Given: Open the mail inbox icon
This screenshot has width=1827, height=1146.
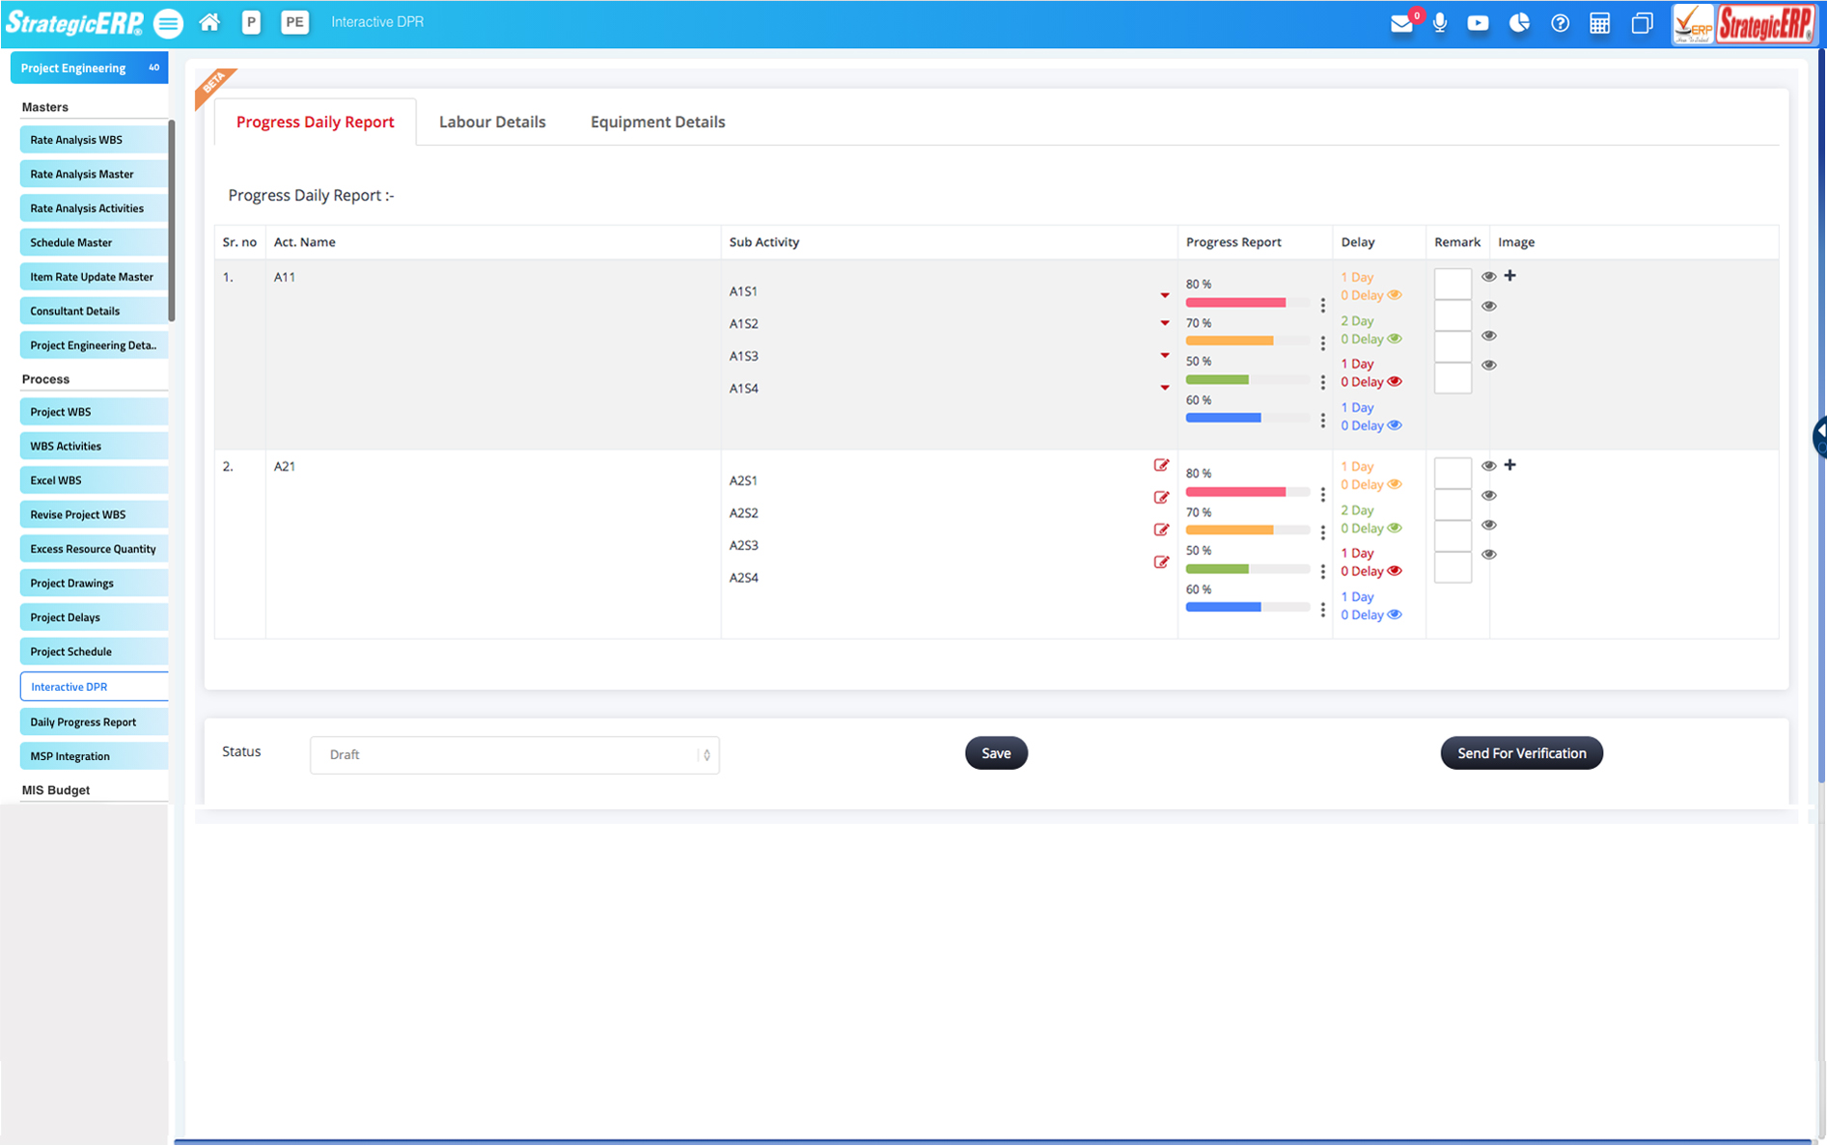Looking at the screenshot, I should coord(1401,23).
